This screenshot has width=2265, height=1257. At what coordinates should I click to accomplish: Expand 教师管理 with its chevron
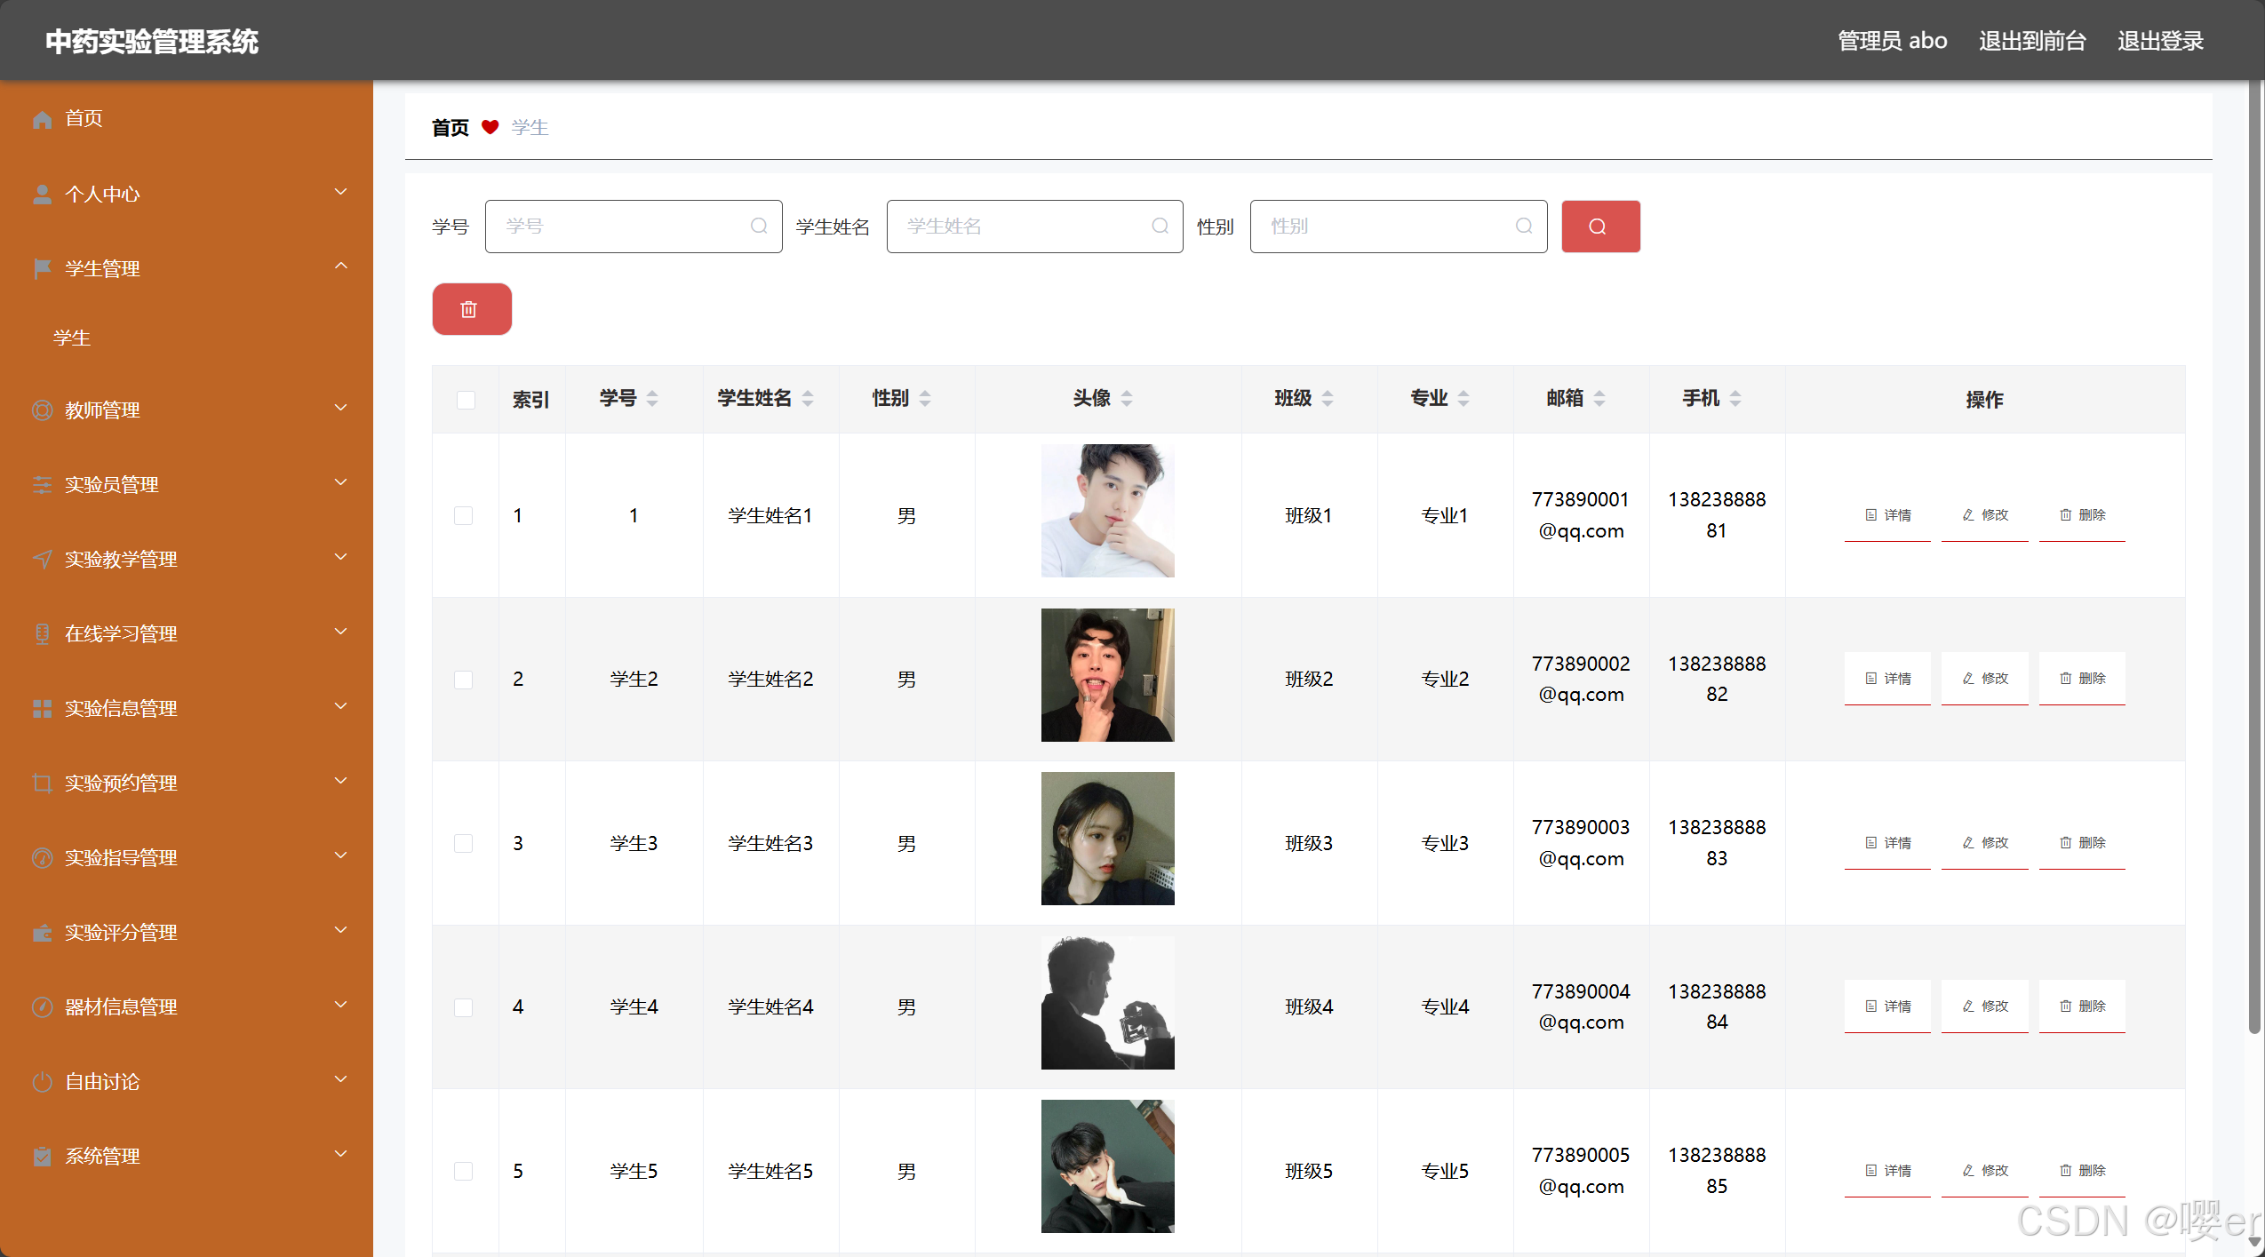pos(340,408)
